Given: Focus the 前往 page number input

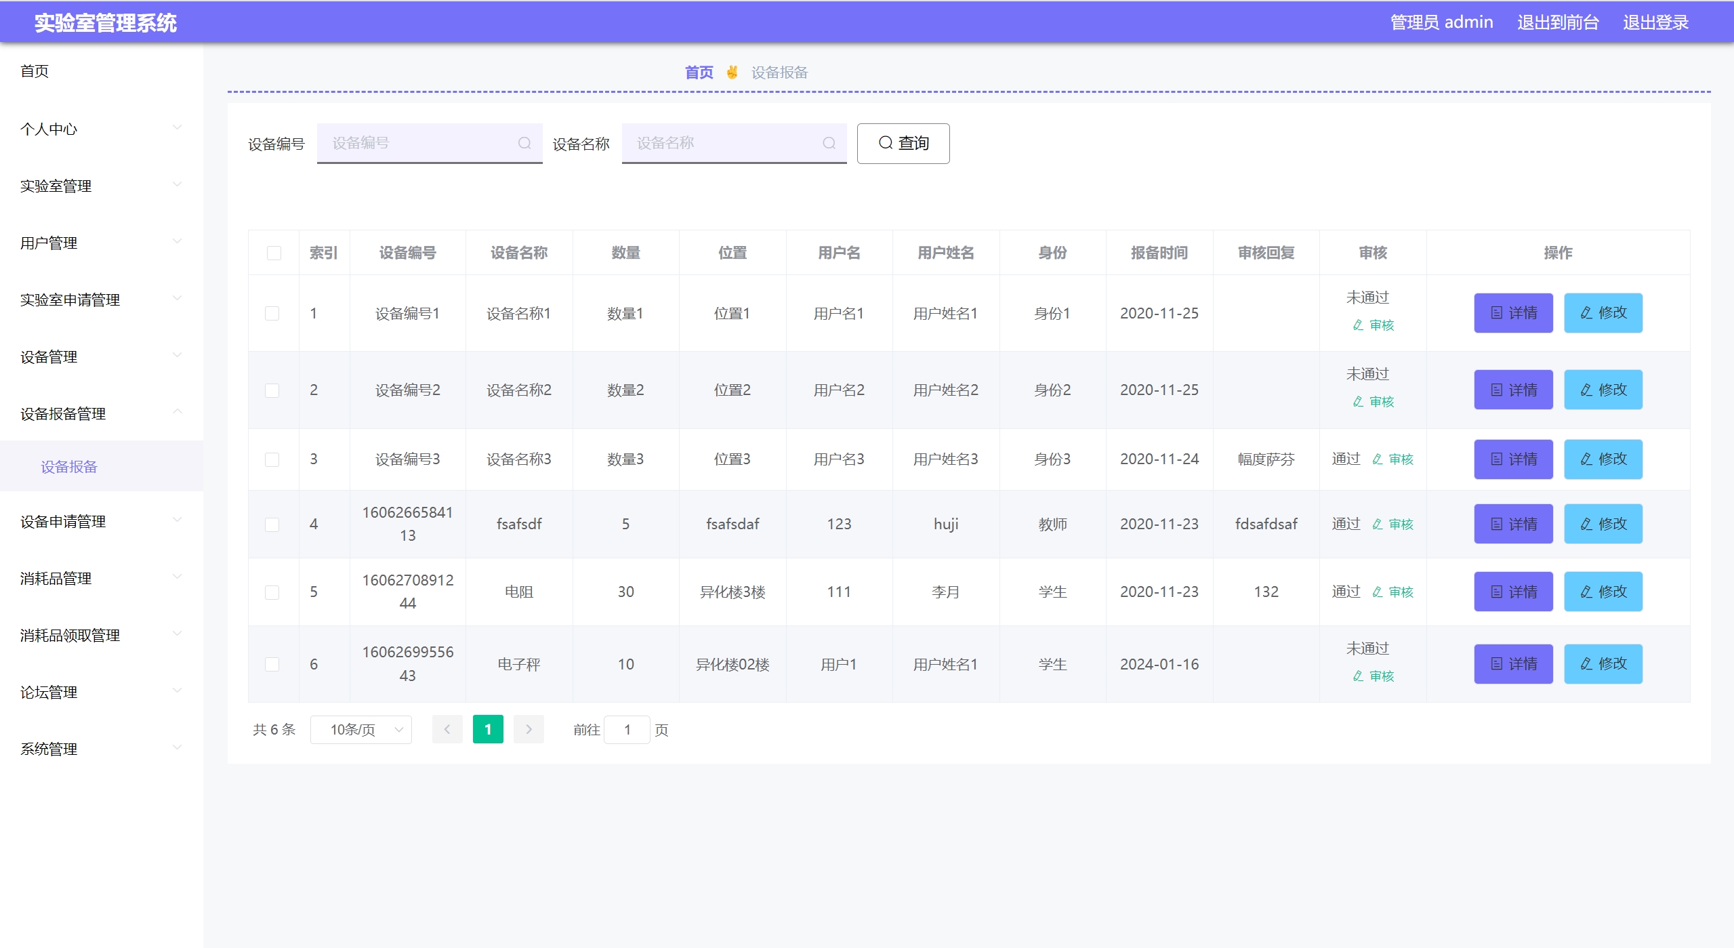Looking at the screenshot, I should click(627, 730).
